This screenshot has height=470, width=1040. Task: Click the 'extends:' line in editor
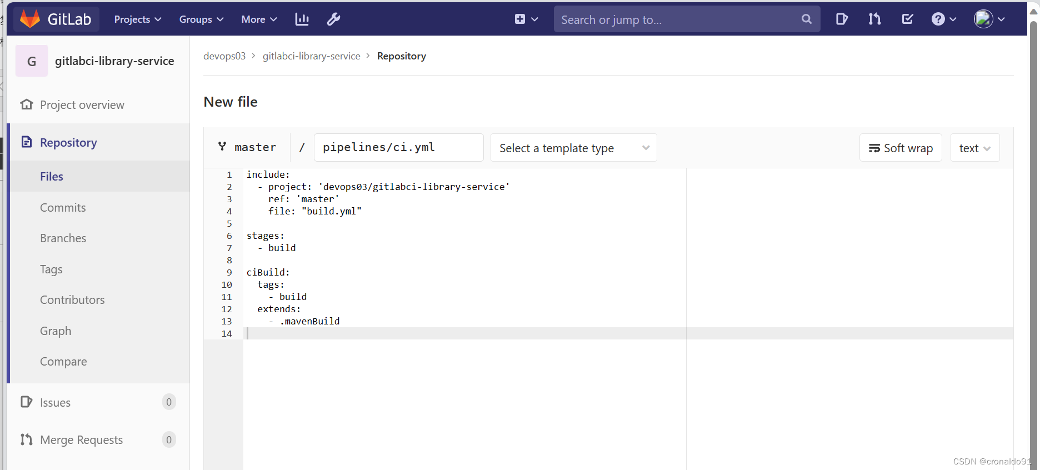click(279, 309)
